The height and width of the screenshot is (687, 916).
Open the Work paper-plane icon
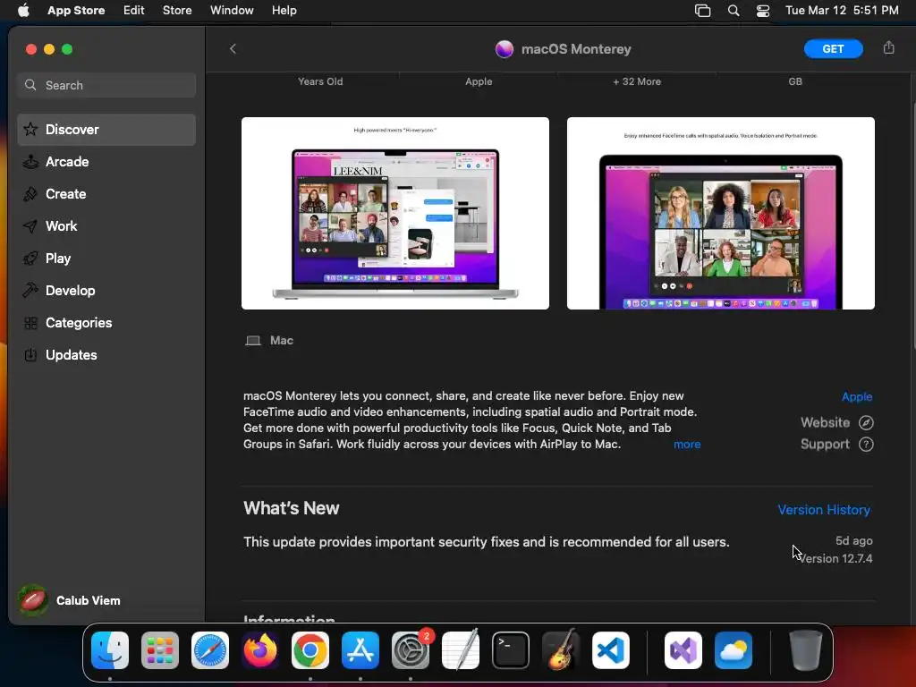(30, 226)
